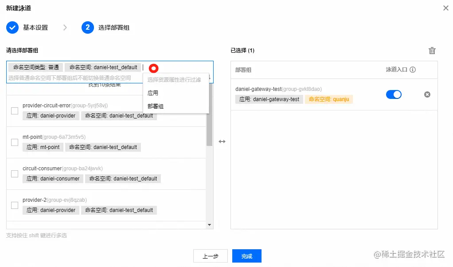
Task: Click the down arrow of the list scrollbar
Action: 210,225
